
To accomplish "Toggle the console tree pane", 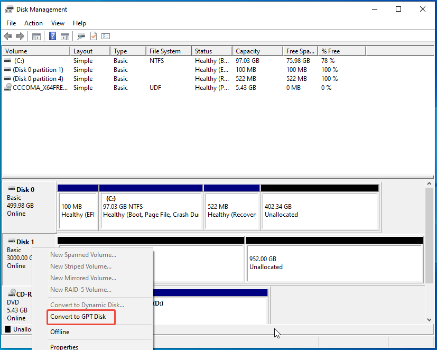I will point(35,36).
